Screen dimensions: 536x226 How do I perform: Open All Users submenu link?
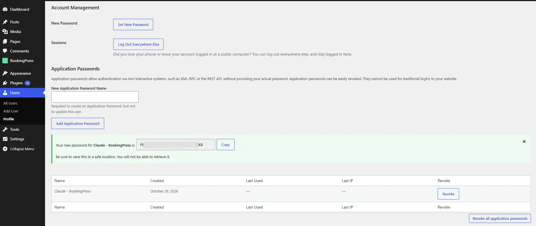tap(10, 103)
